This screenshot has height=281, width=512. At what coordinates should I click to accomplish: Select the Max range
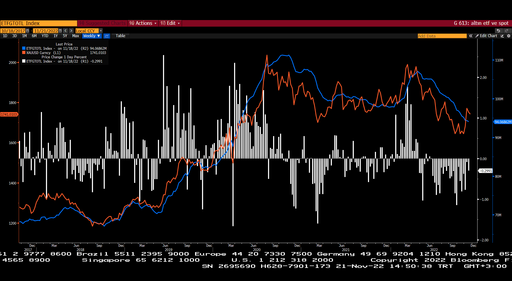pos(76,36)
